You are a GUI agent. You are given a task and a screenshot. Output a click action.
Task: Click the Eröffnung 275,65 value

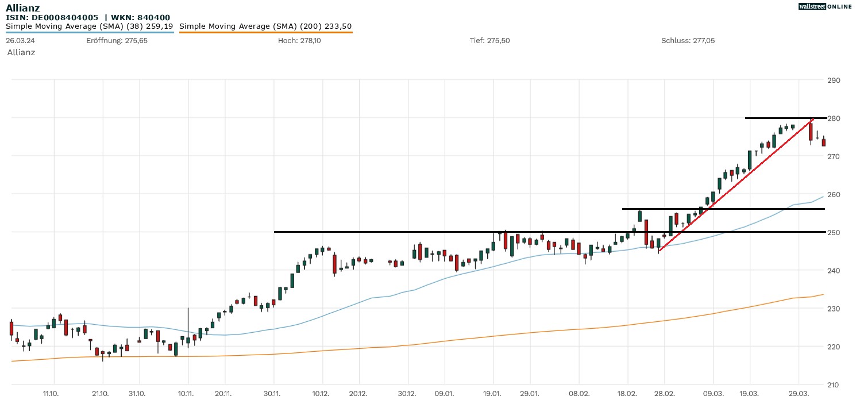[x=117, y=41]
